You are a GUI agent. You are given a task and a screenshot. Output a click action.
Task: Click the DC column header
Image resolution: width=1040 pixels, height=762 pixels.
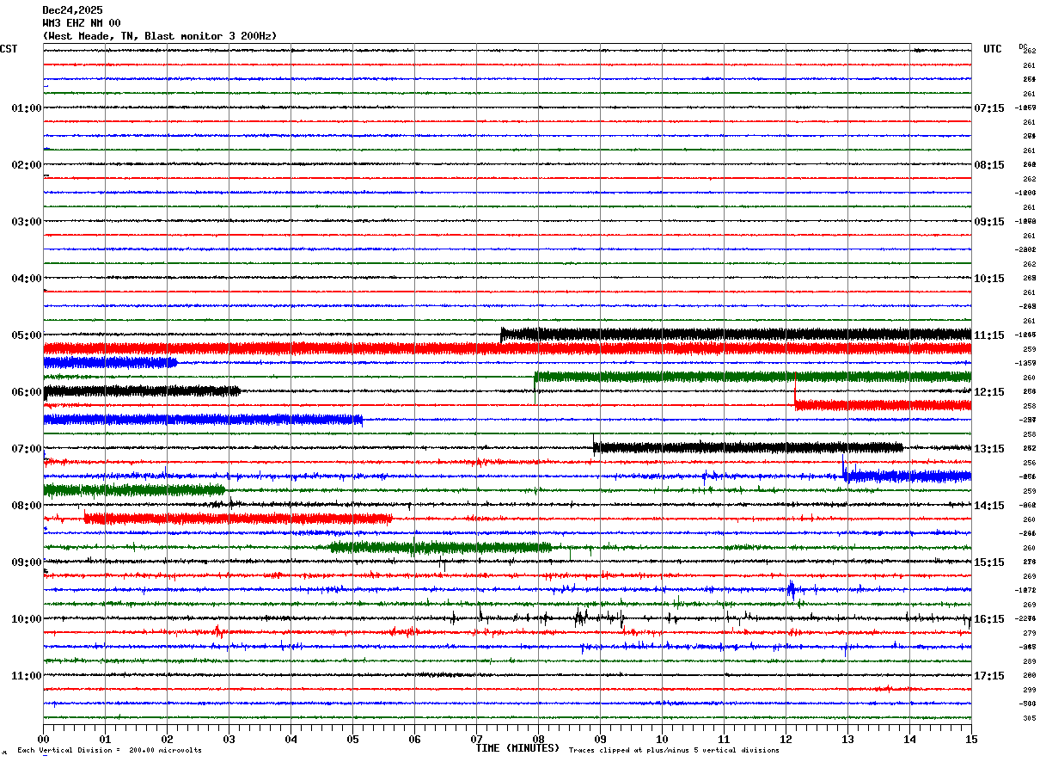coord(1023,46)
